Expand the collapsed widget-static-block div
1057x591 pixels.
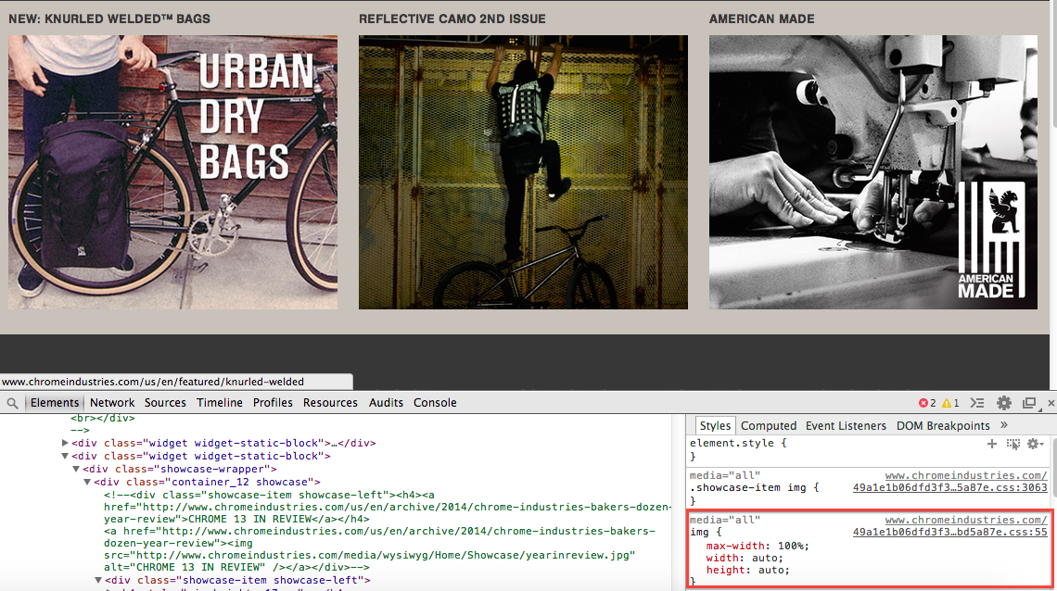click(65, 443)
